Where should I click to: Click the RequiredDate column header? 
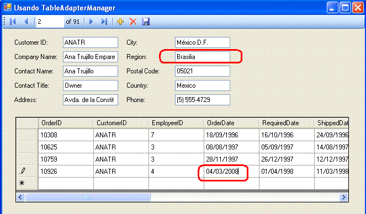[x=287, y=123]
